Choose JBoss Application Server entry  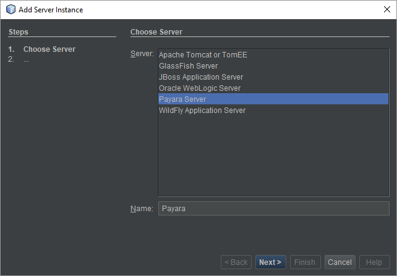(273, 77)
